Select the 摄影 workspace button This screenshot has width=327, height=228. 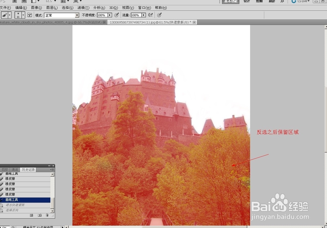272,1
